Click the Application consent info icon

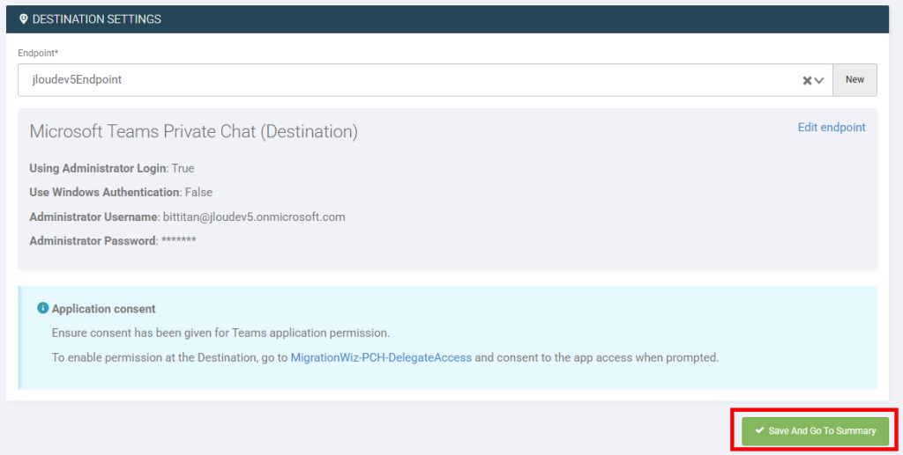click(42, 308)
